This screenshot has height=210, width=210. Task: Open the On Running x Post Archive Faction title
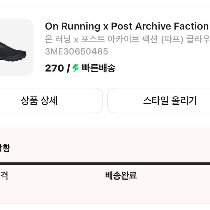[x=127, y=26]
